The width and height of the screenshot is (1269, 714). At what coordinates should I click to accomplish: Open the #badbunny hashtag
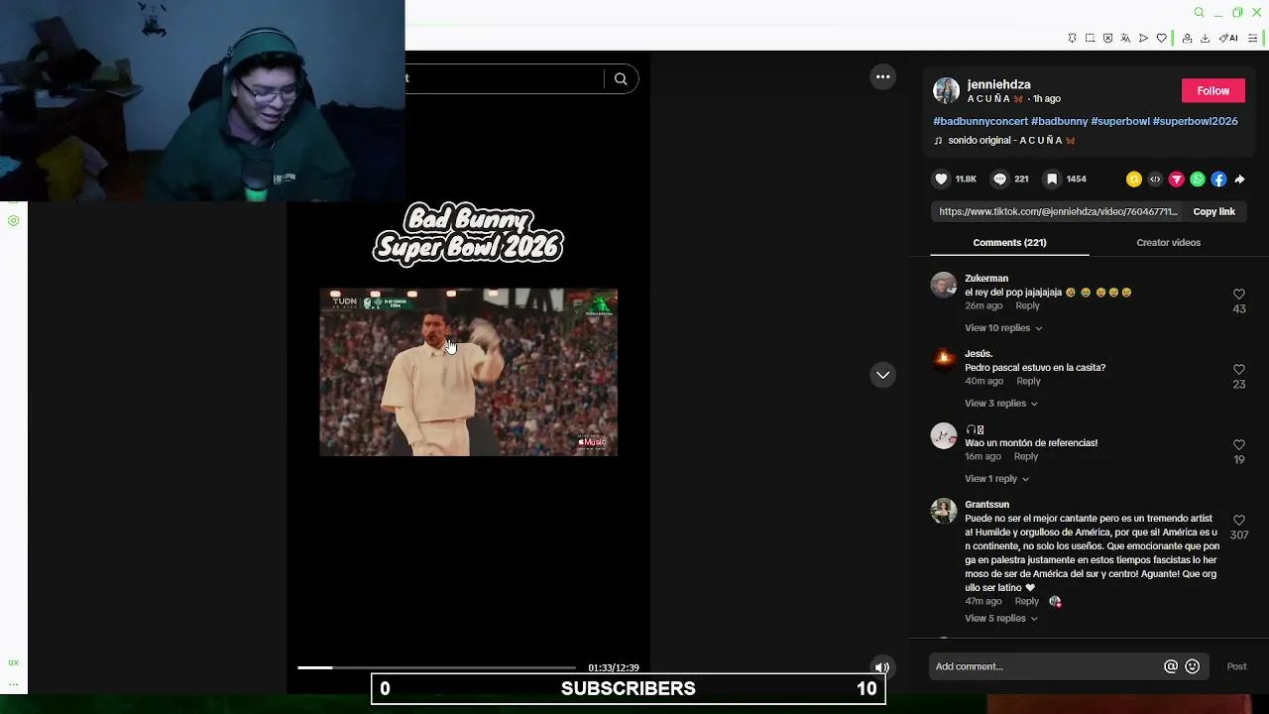pyautogui.click(x=1059, y=121)
